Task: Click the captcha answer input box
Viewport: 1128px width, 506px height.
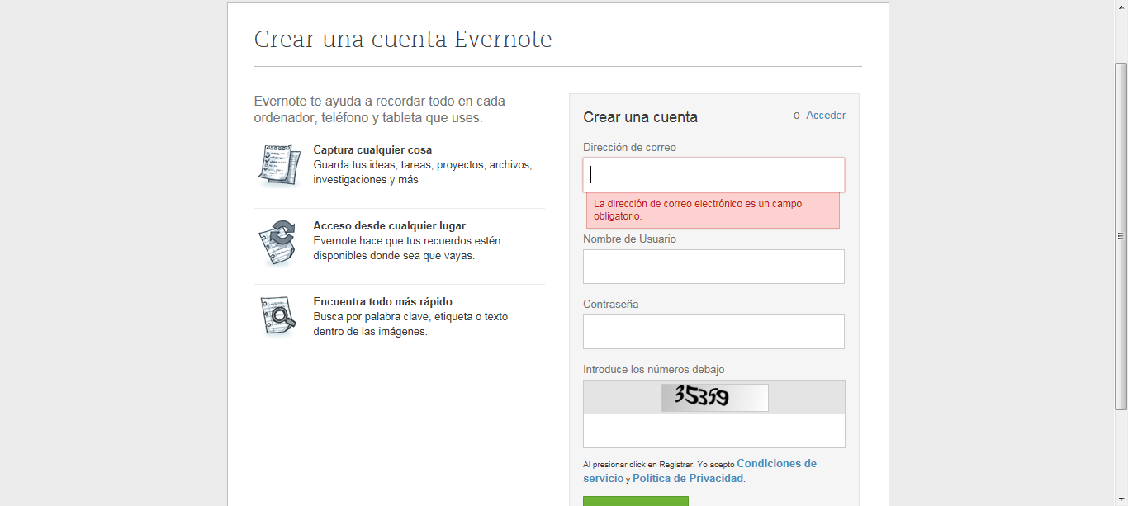Action: click(x=713, y=431)
